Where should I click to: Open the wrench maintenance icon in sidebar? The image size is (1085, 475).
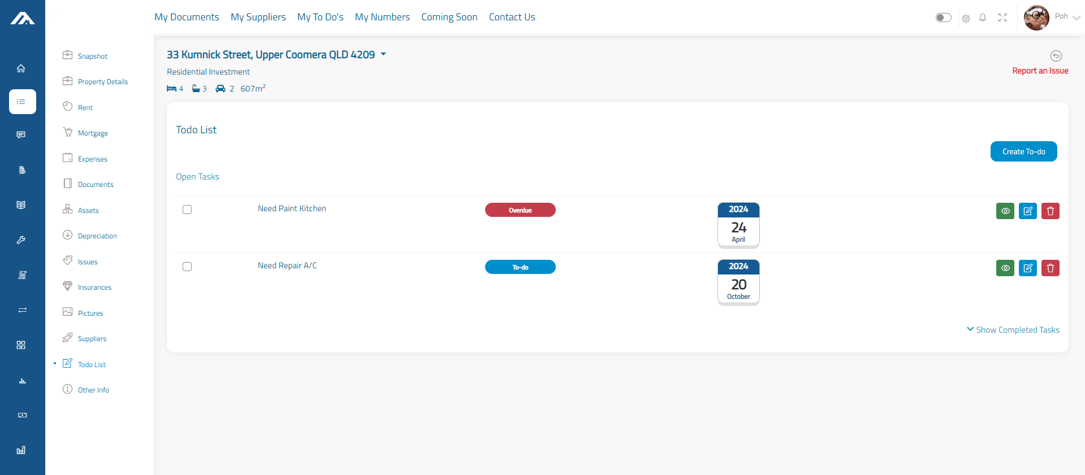(21, 240)
